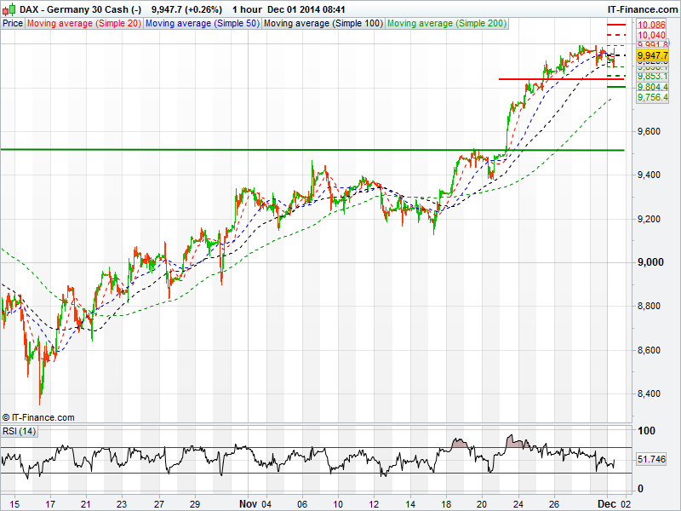
Task: Click the © IT-Finance.com copyright text
Action: point(38,417)
